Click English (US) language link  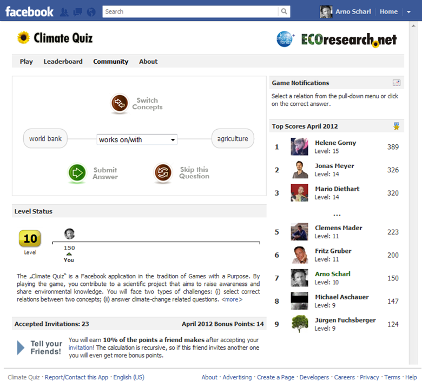click(x=129, y=377)
